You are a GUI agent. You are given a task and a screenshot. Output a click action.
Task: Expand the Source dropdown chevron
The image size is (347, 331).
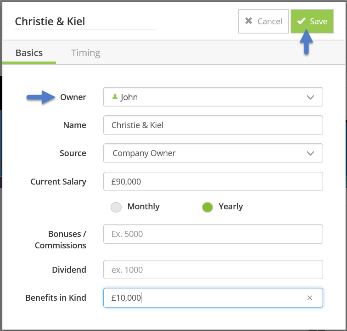[x=310, y=153]
